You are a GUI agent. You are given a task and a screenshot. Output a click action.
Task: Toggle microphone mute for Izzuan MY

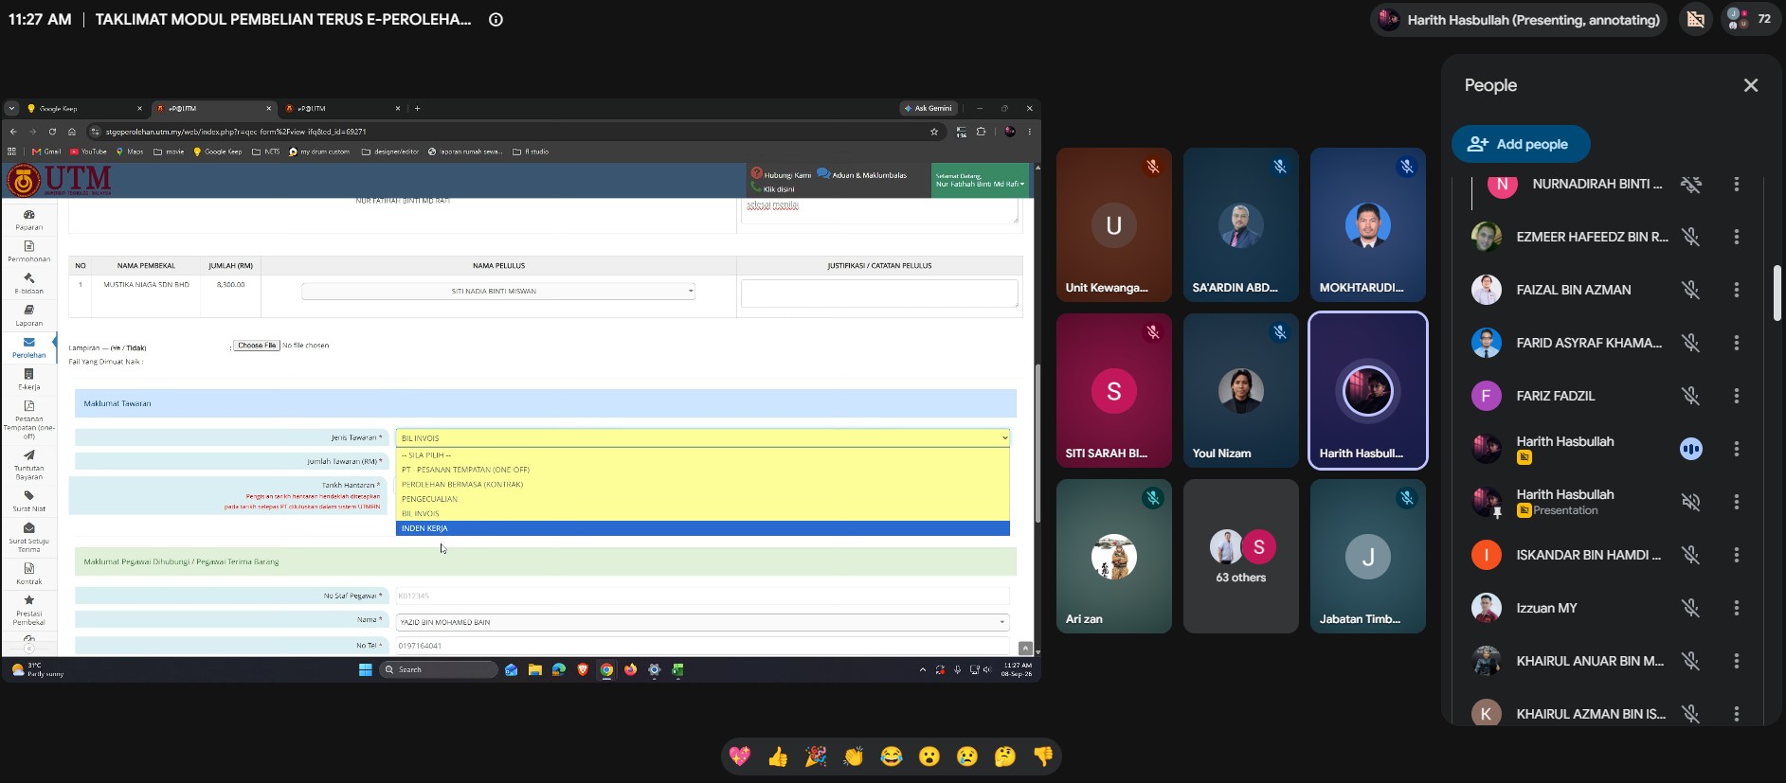[1690, 608]
